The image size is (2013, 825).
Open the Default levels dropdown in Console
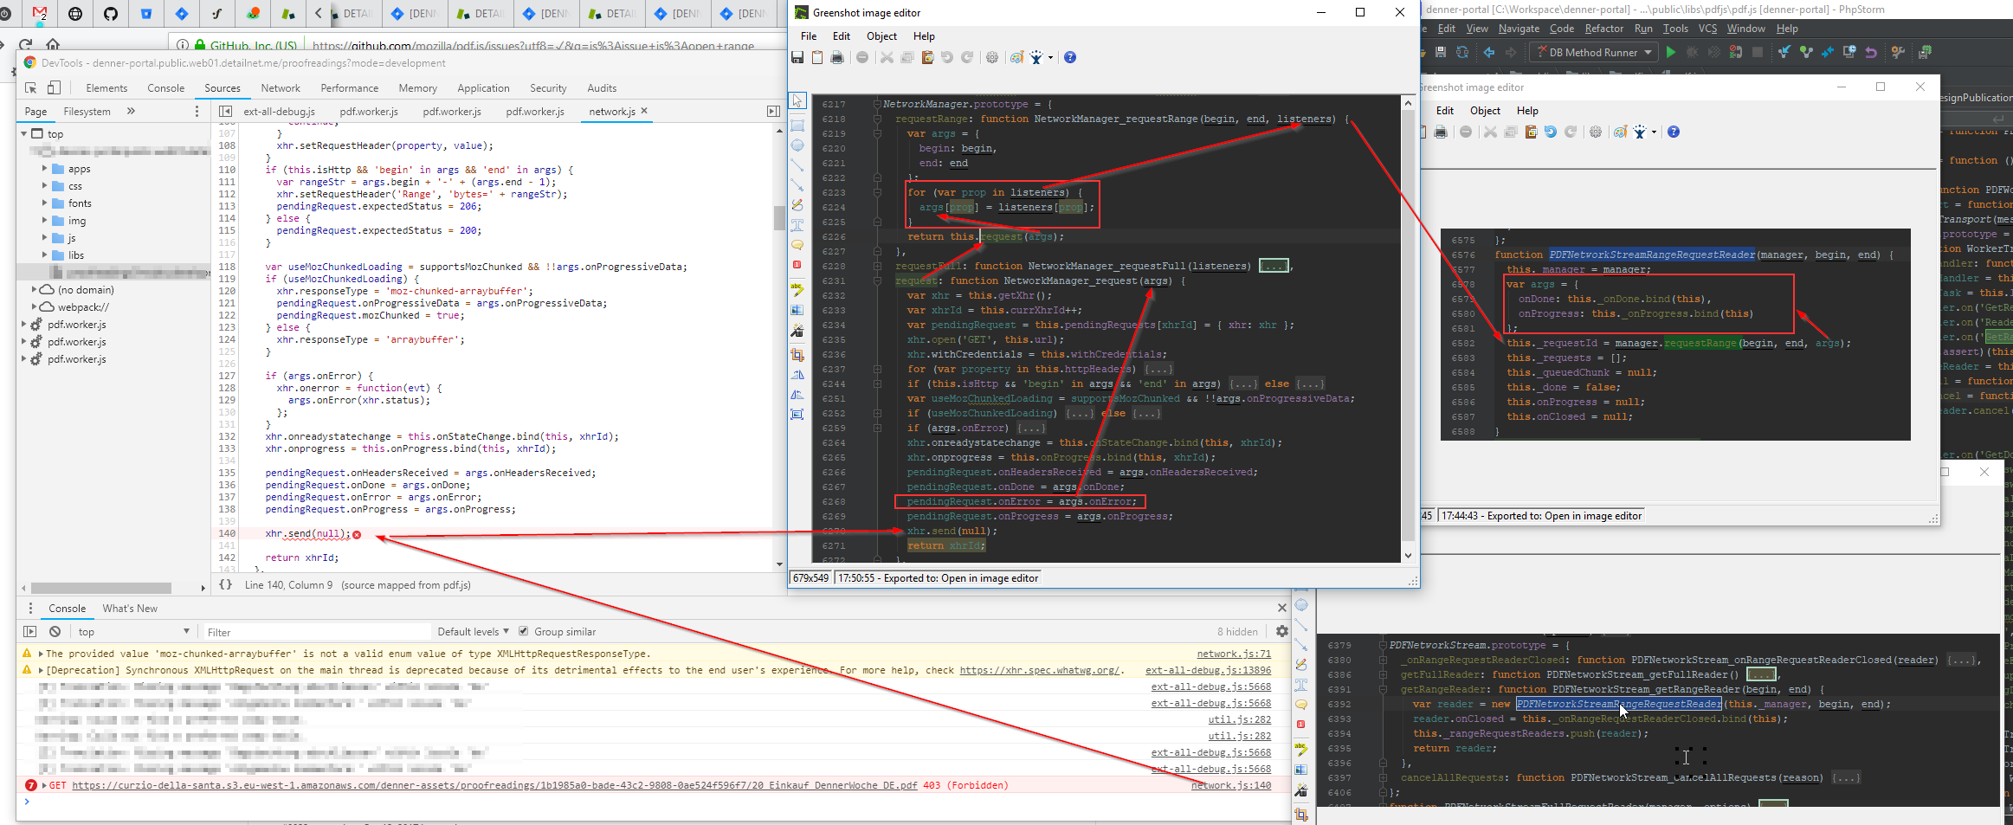[x=473, y=631]
